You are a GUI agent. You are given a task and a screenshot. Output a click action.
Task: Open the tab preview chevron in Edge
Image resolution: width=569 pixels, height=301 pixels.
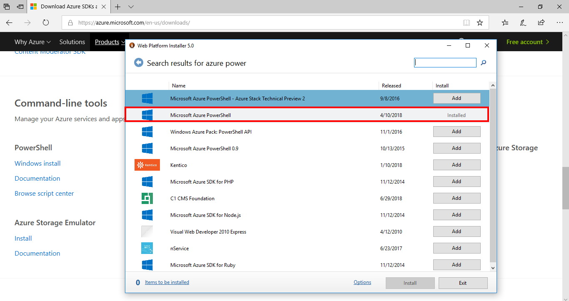(x=131, y=7)
